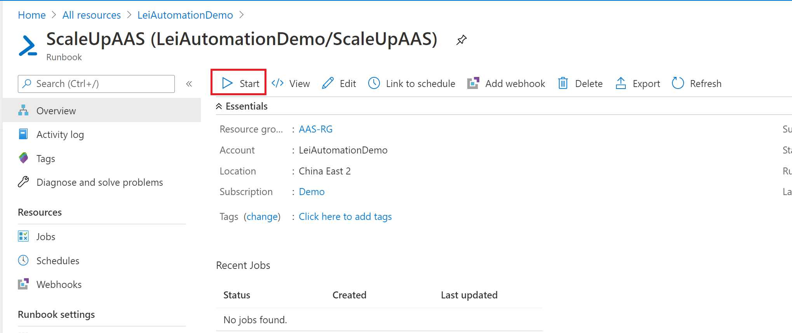Click the Schedules clock sidebar icon
Screen dimensions: 792x333
point(23,260)
